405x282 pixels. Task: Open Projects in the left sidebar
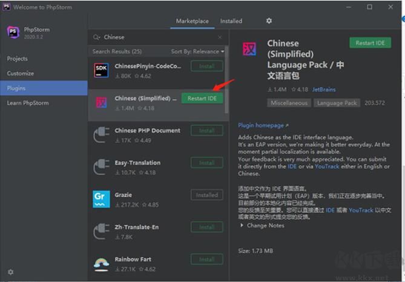(18, 59)
